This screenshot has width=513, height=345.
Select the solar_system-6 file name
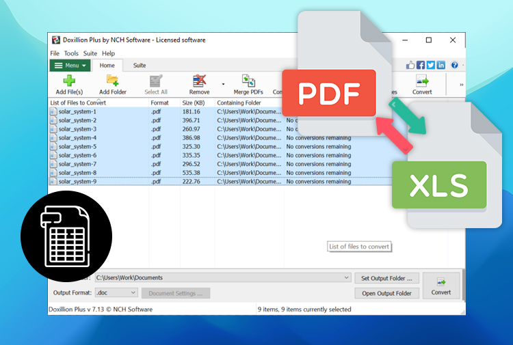77,155
